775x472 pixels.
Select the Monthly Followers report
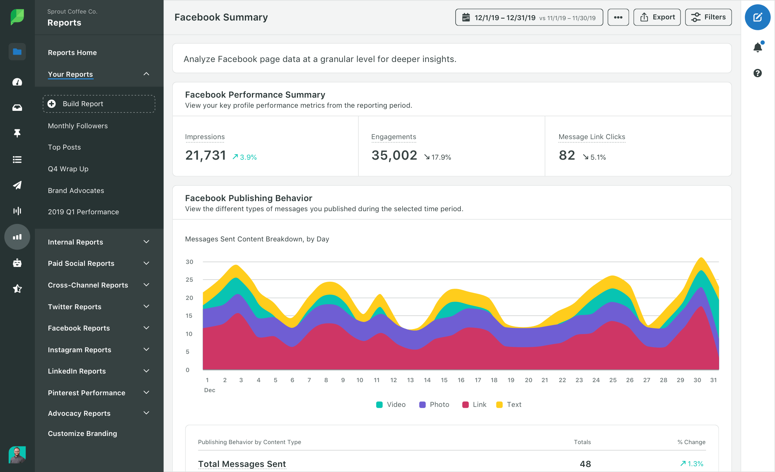point(78,125)
